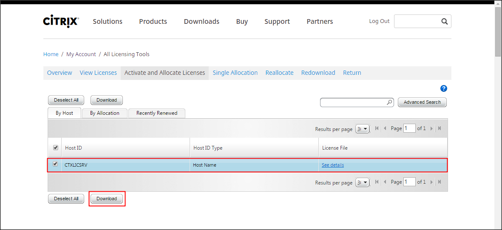The height and width of the screenshot is (230, 502).
Task: Open the Single Allocation menu item
Action: pos(235,73)
